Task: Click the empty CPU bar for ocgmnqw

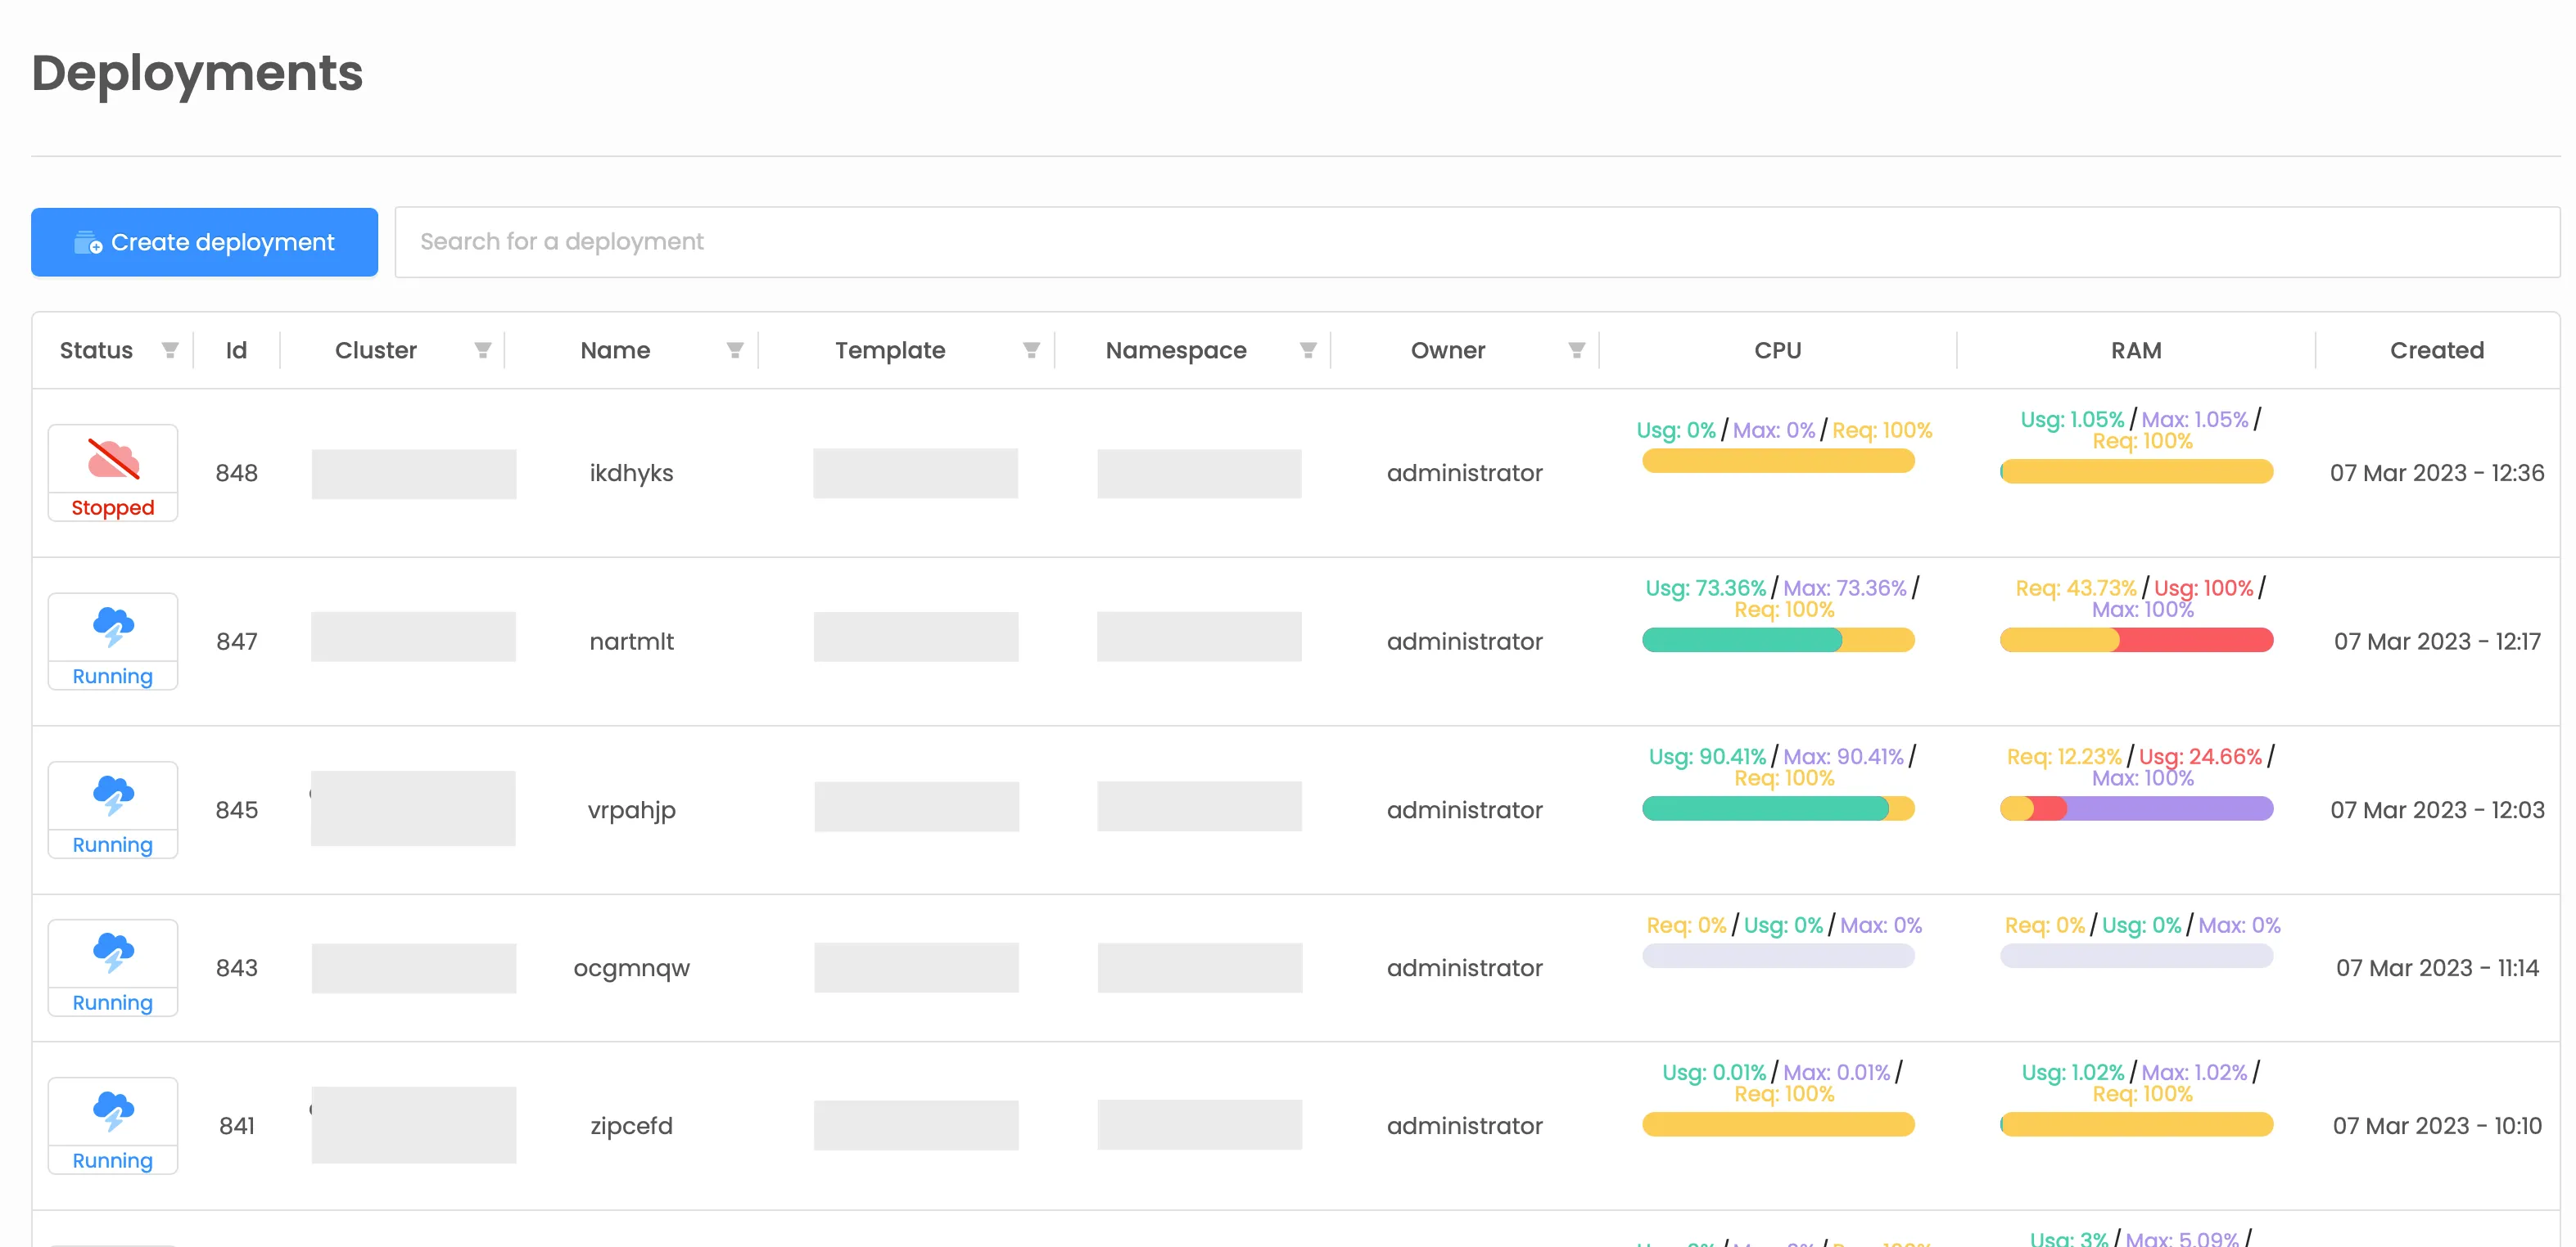Action: pos(1778,957)
